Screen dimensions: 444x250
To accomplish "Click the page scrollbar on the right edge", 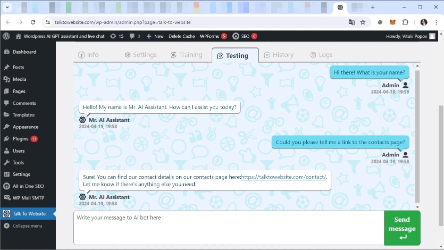I will point(441,165).
